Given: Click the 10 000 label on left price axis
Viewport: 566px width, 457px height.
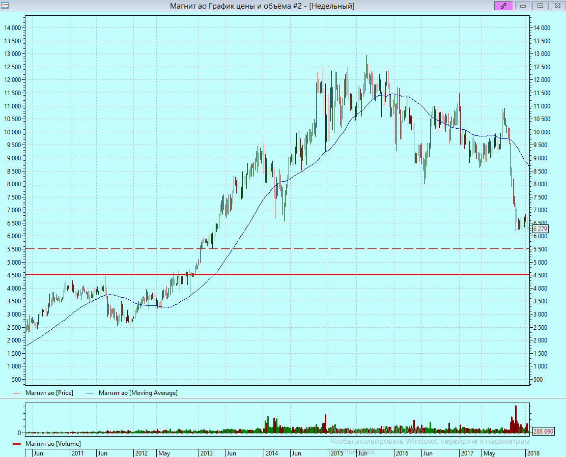Looking at the screenshot, I should click(x=13, y=132).
